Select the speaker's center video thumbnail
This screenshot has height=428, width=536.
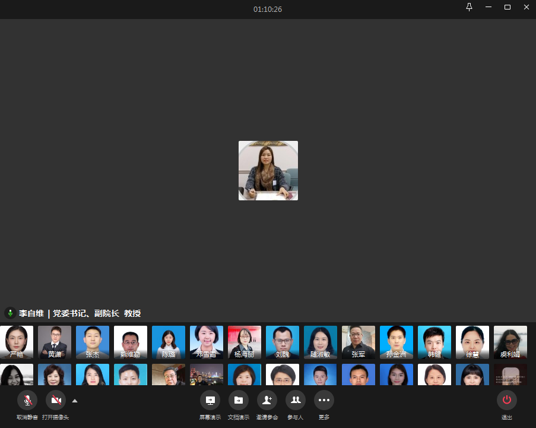pos(268,171)
